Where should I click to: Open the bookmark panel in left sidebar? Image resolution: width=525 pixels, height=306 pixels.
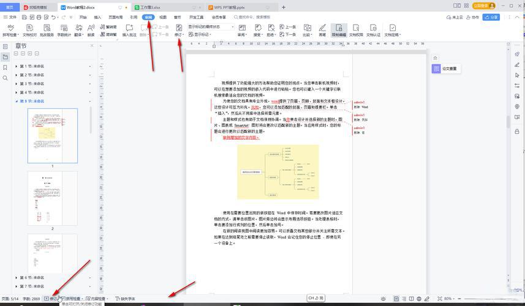6,67
